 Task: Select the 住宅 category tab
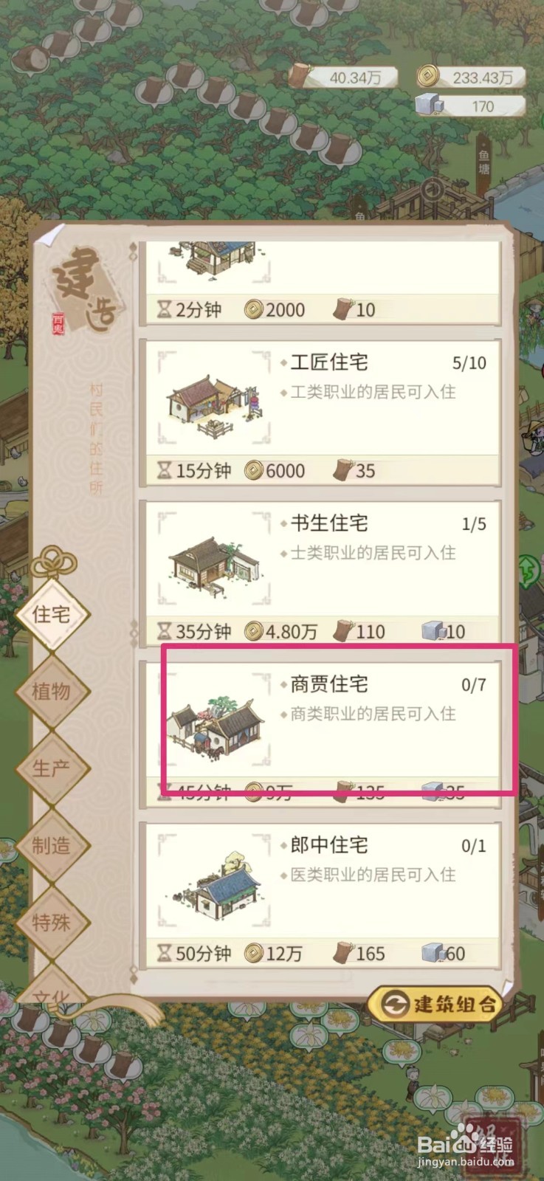click(x=52, y=614)
